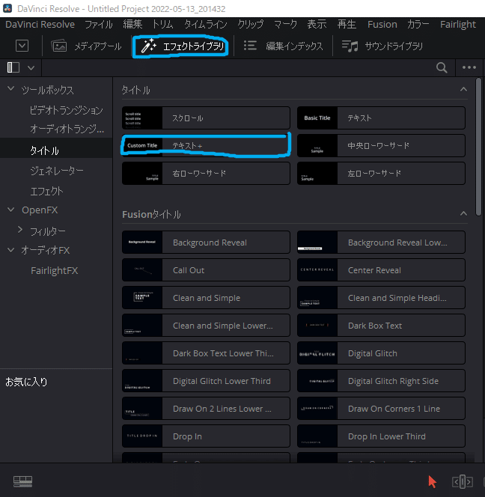Click Digital Glitch Right Side title
This screenshot has height=497, width=485.
[x=381, y=381]
